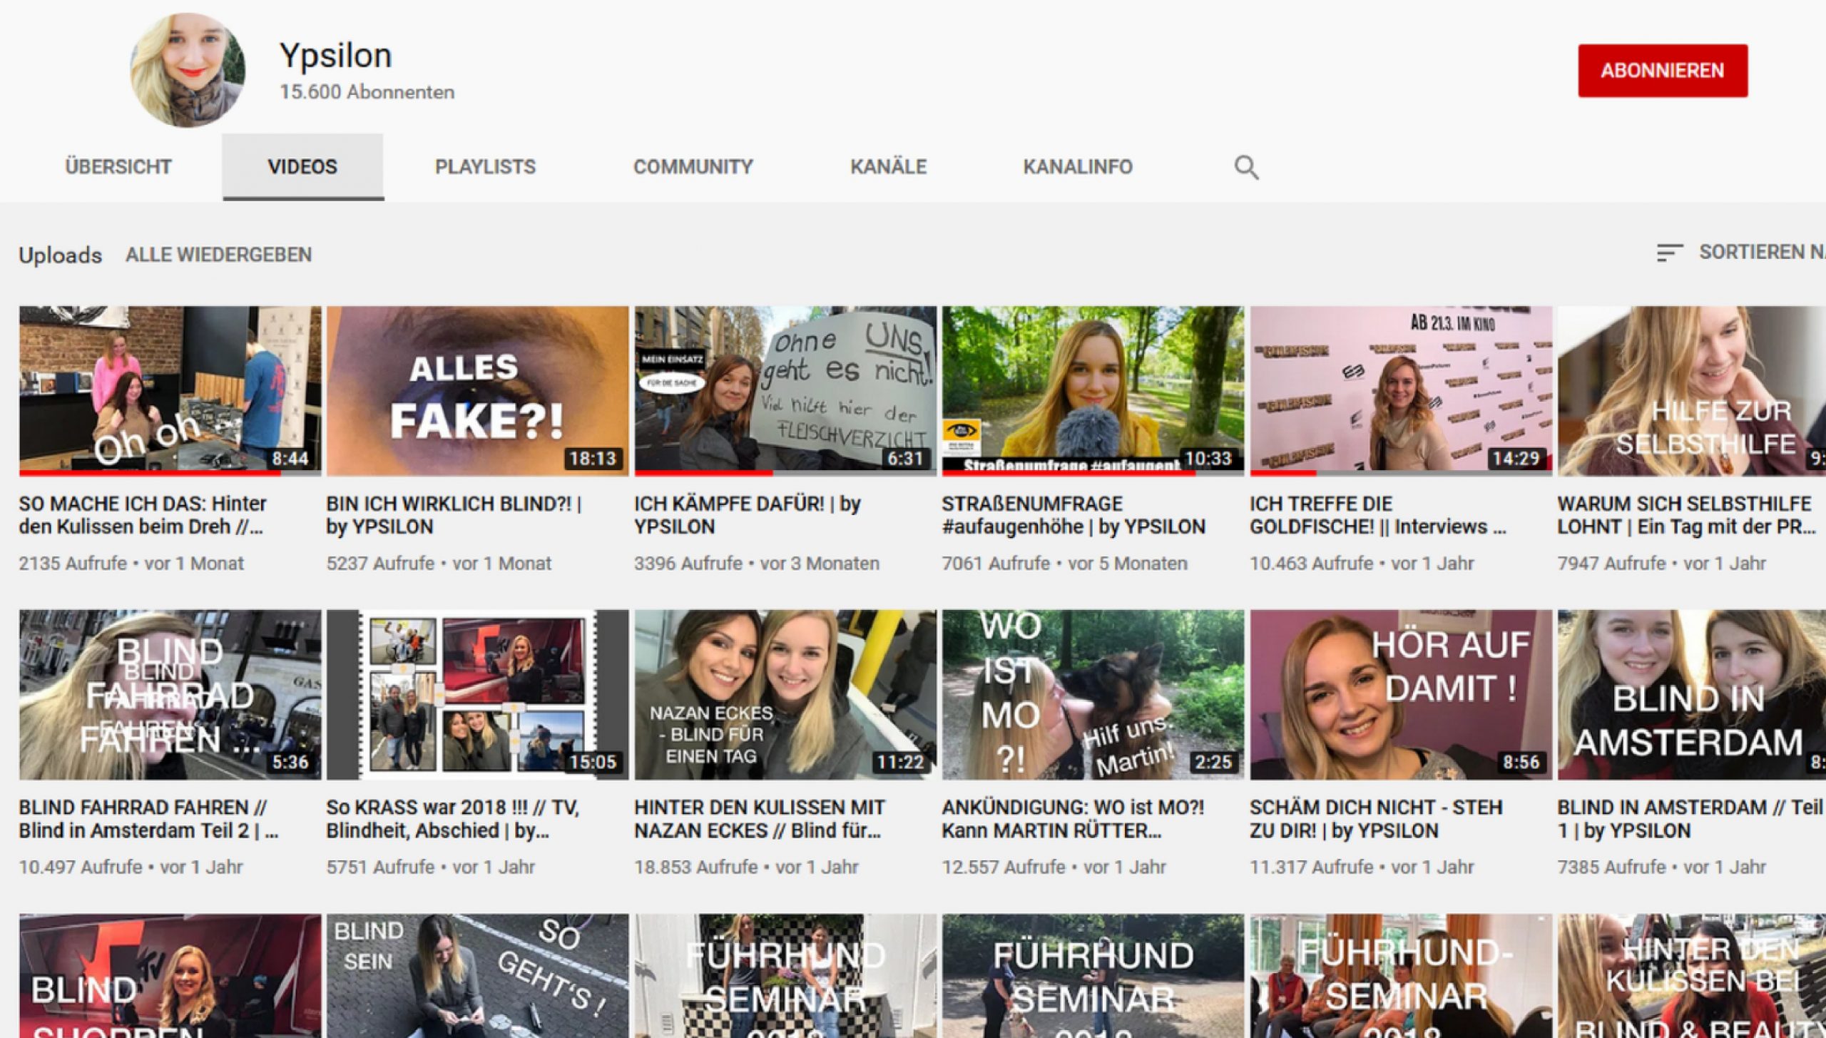
Task: Open the 'Wo ist Mo?!' 2:25 thumbnail
Action: [1093, 694]
